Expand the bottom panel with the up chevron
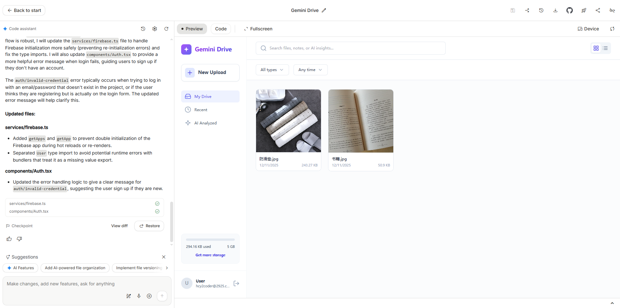This screenshot has height=308, width=620. 612,303
